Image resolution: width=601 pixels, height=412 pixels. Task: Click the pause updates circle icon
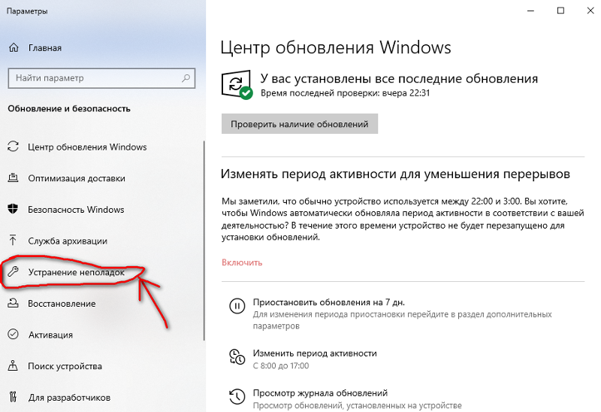coord(237,306)
